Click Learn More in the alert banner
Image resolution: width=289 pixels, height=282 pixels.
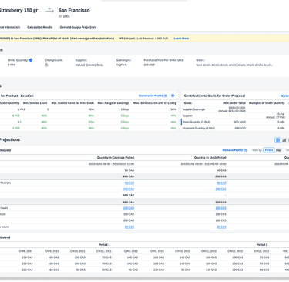(181, 39)
